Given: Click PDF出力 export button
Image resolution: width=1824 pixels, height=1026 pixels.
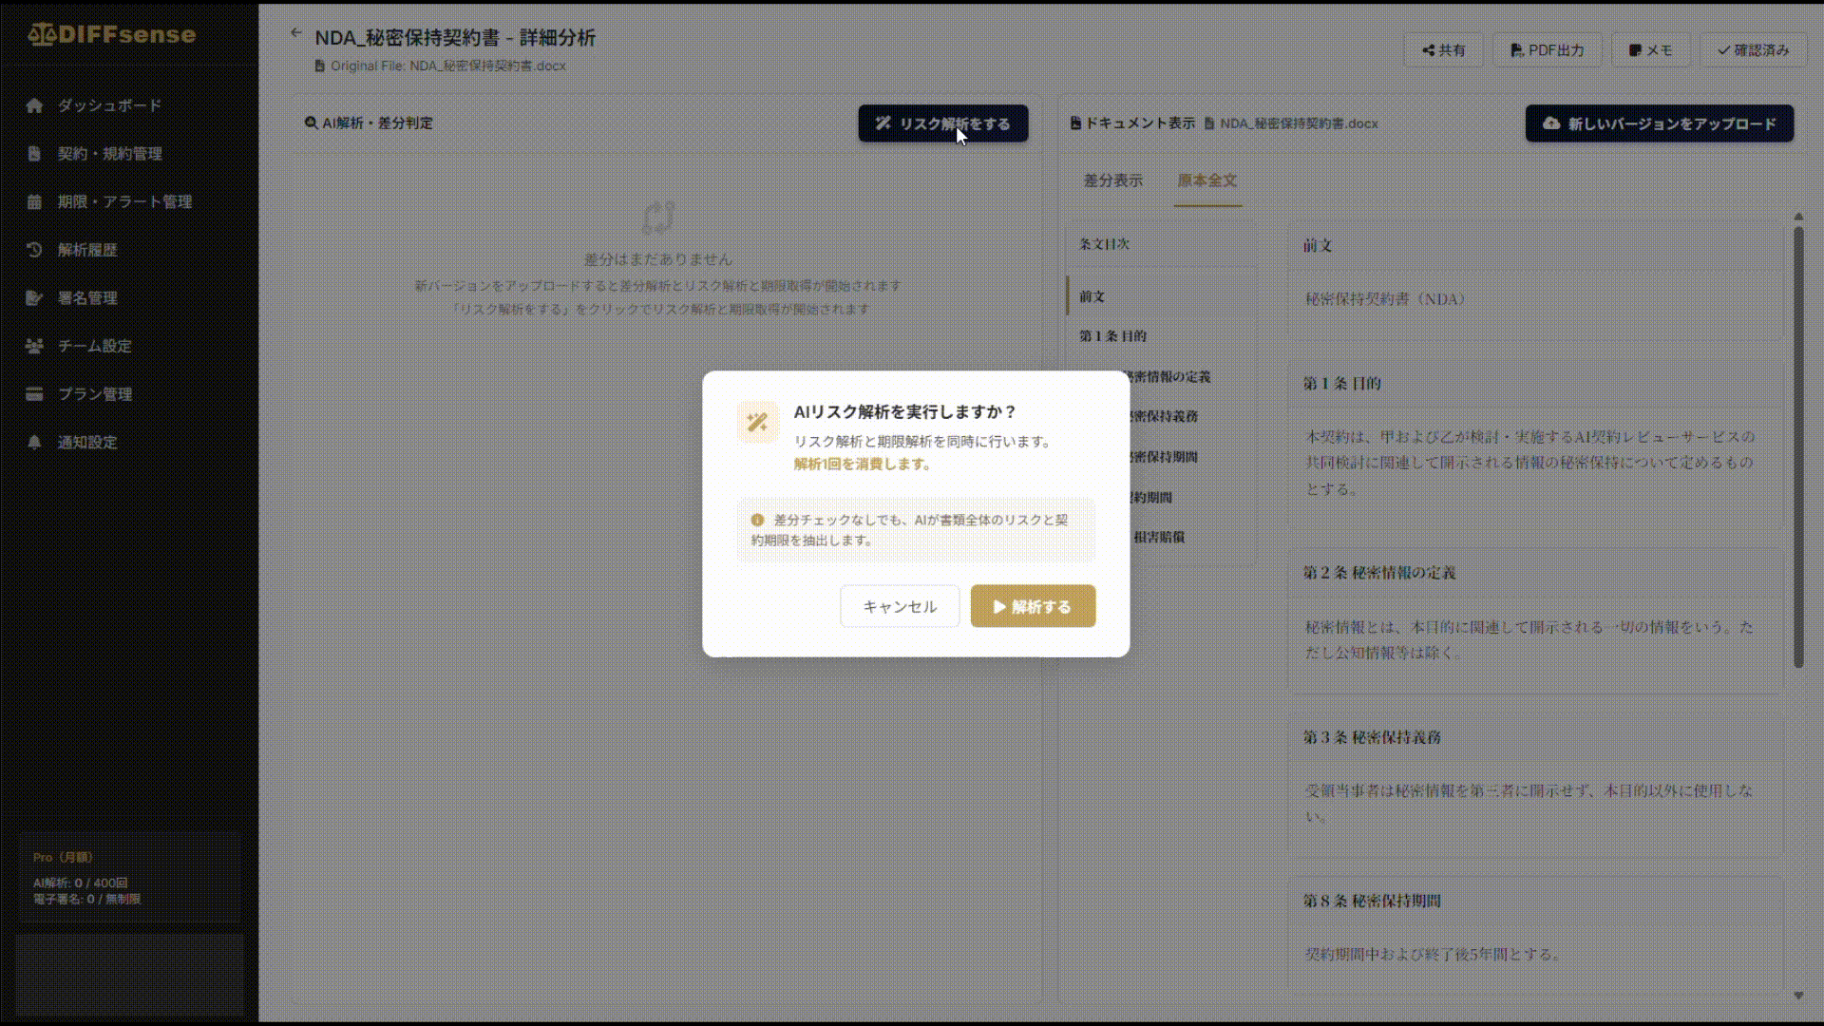Looking at the screenshot, I should [1547, 50].
